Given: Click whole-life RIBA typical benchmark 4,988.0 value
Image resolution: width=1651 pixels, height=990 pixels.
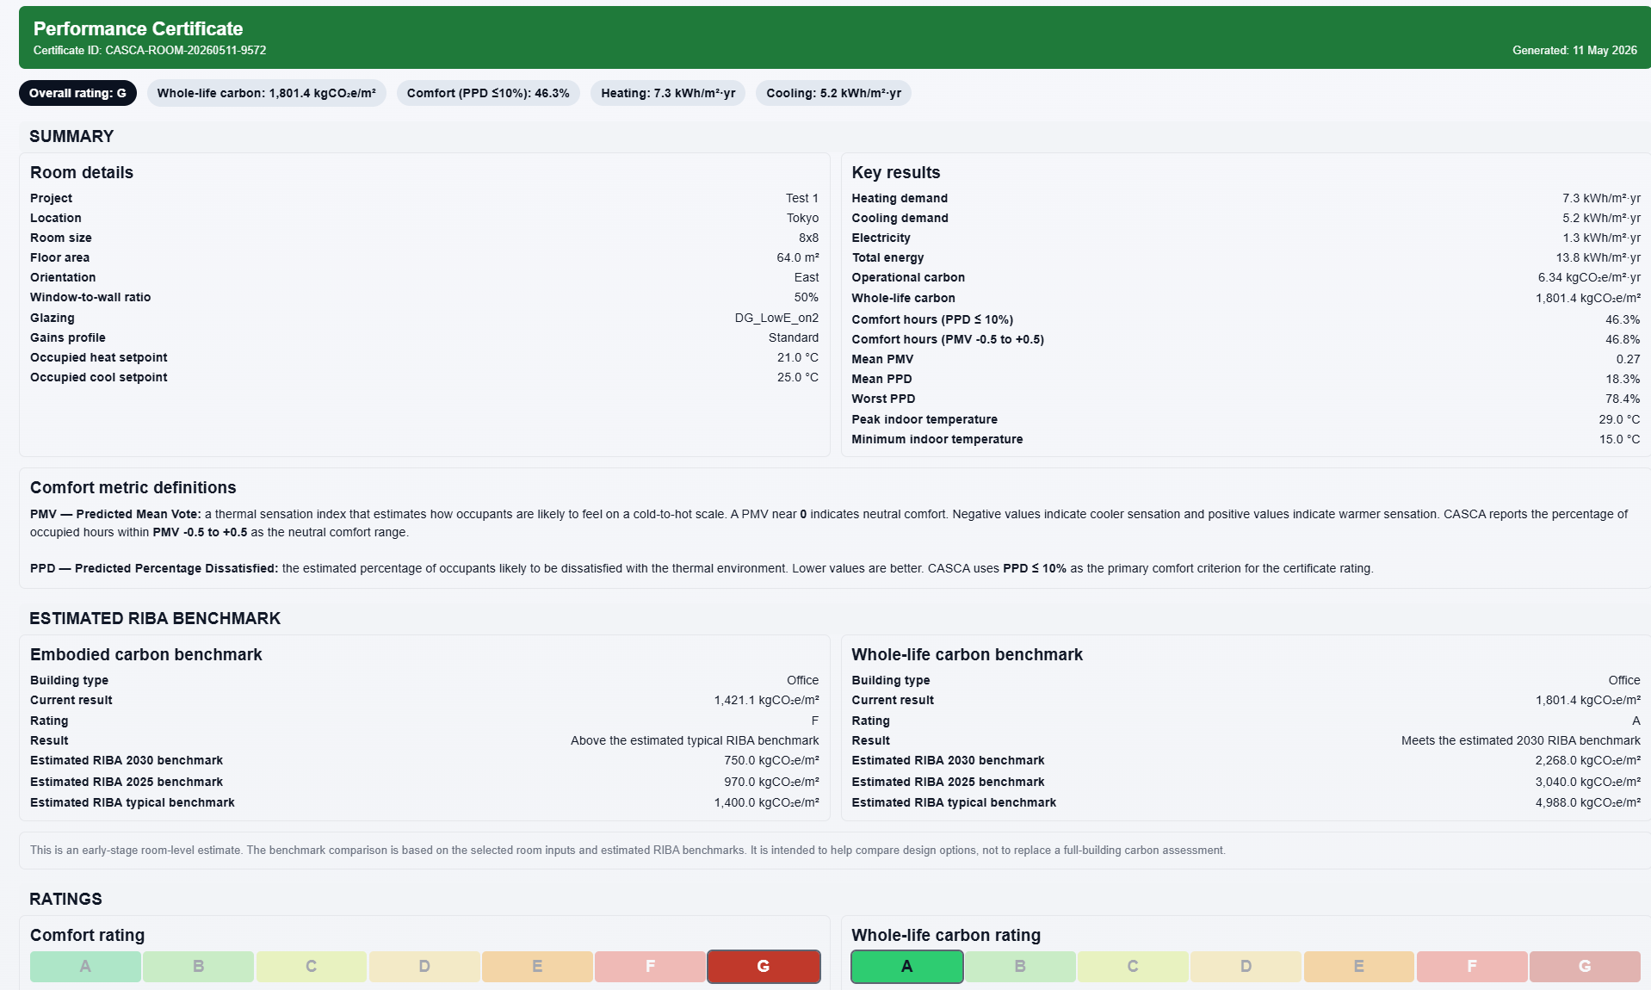Looking at the screenshot, I should [x=1588, y=802].
